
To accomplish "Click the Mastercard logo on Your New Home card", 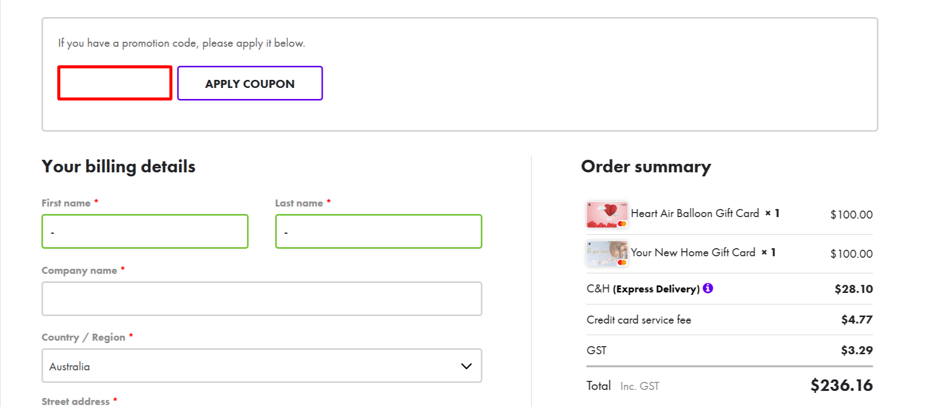I will (622, 262).
